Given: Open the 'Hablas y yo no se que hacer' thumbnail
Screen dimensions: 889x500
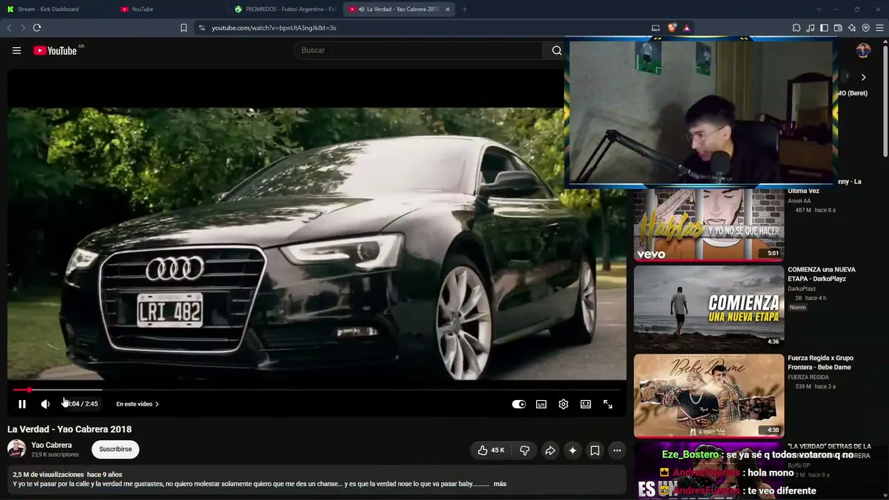Looking at the screenshot, I should click(x=708, y=224).
